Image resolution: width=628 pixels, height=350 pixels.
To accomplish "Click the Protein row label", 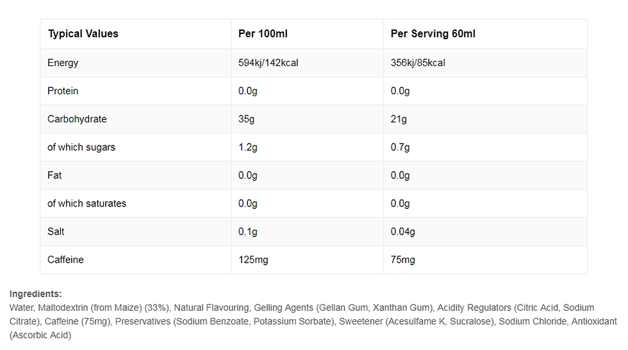I will [x=63, y=91].
